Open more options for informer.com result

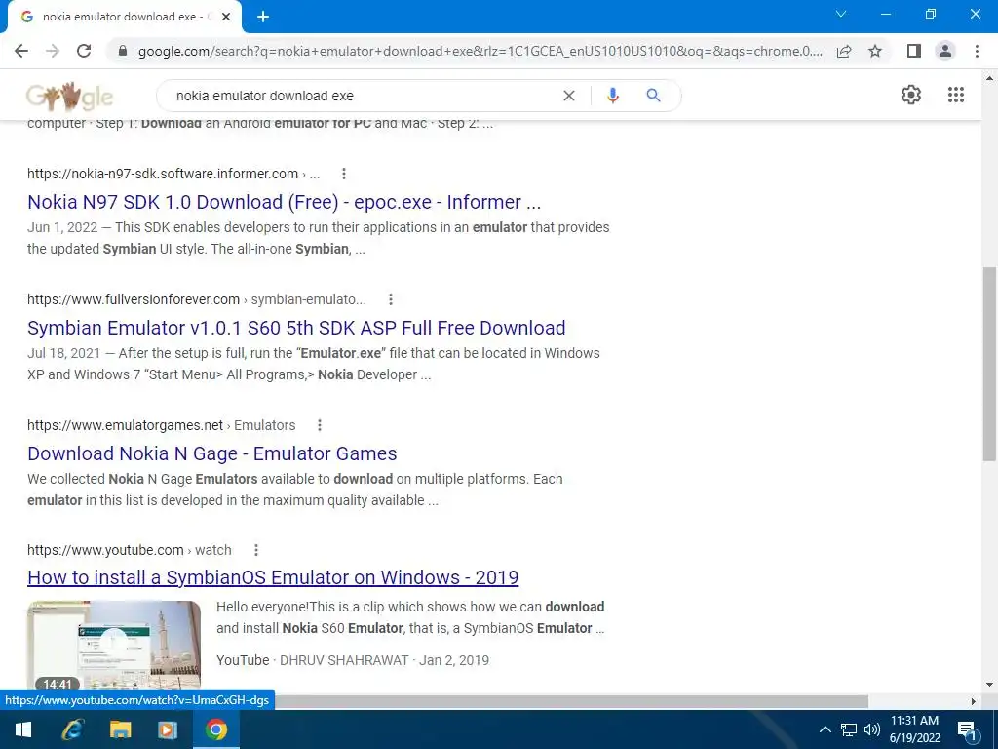[x=344, y=174]
